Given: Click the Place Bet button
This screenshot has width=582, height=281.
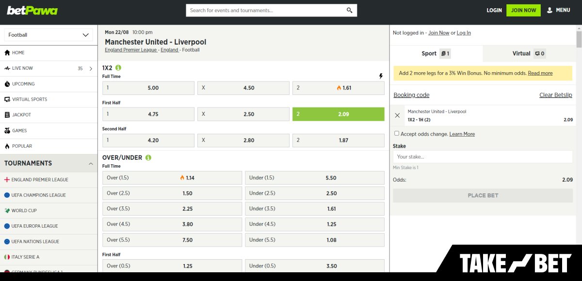Looking at the screenshot, I should [483, 195].
